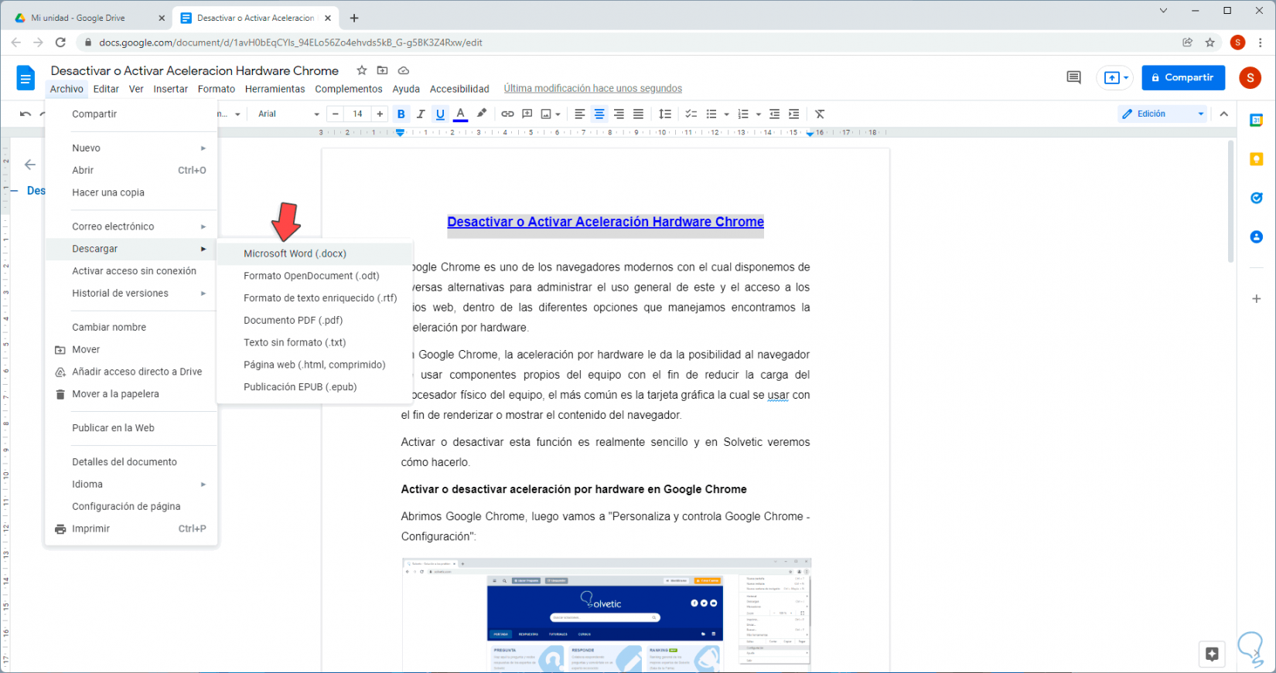This screenshot has width=1276, height=673.
Task: Check the cloud save status icon
Action: pos(403,70)
